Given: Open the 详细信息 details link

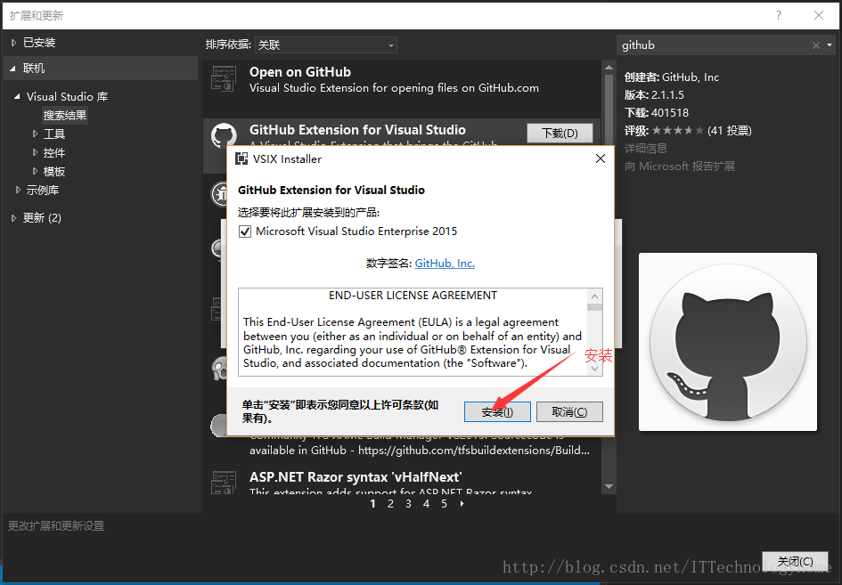Looking at the screenshot, I should [x=645, y=148].
